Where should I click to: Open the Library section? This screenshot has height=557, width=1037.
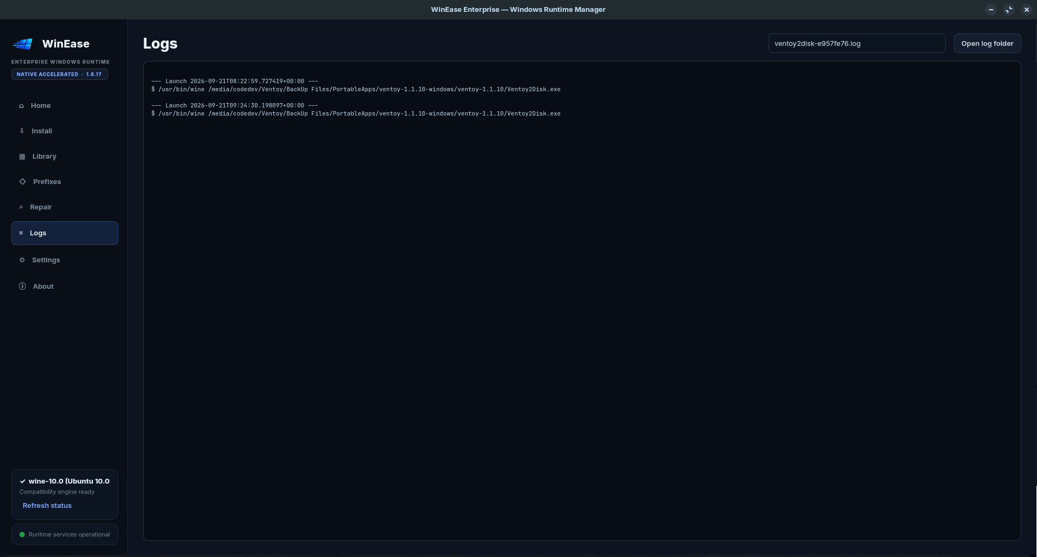(x=65, y=157)
